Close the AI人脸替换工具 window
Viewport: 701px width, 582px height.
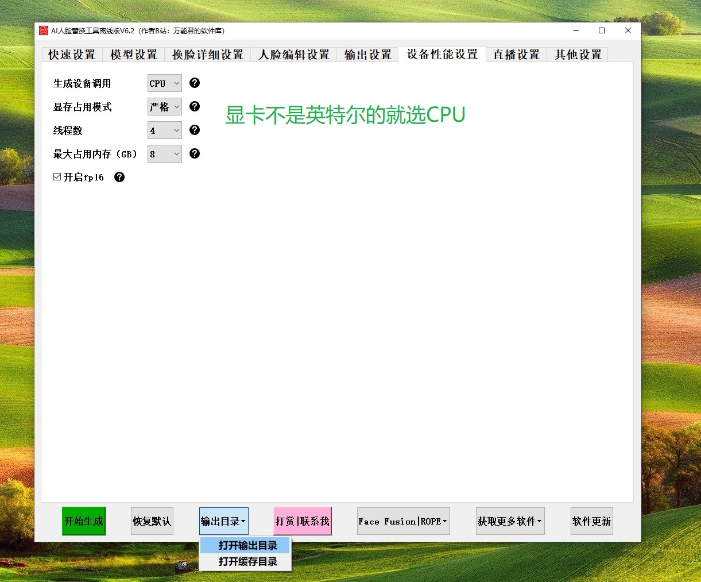pos(628,30)
